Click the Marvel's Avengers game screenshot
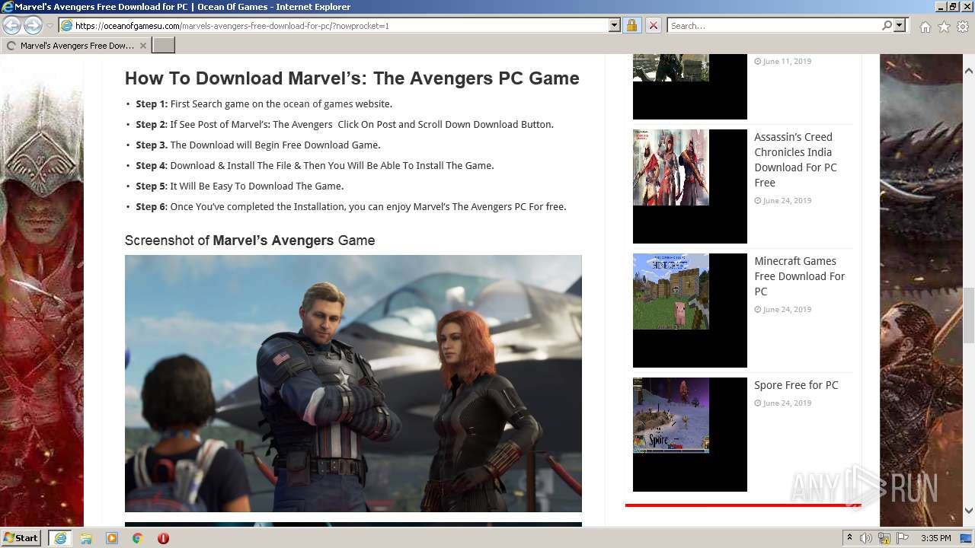This screenshot has height=548, width=975. (353, 384)
